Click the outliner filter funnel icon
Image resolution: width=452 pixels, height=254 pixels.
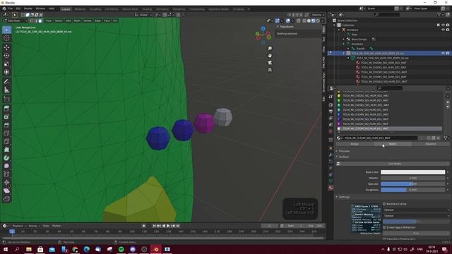pos(439,14)
